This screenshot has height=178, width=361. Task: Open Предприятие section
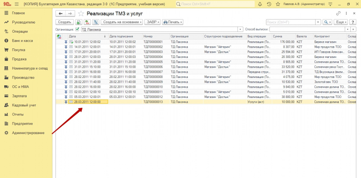22,124
